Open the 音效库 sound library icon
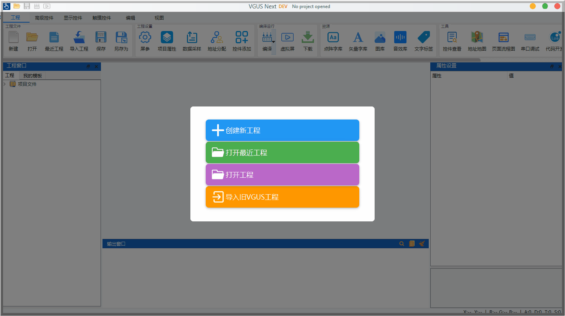Viewport: 565px width, 316px height. (400, 37)
